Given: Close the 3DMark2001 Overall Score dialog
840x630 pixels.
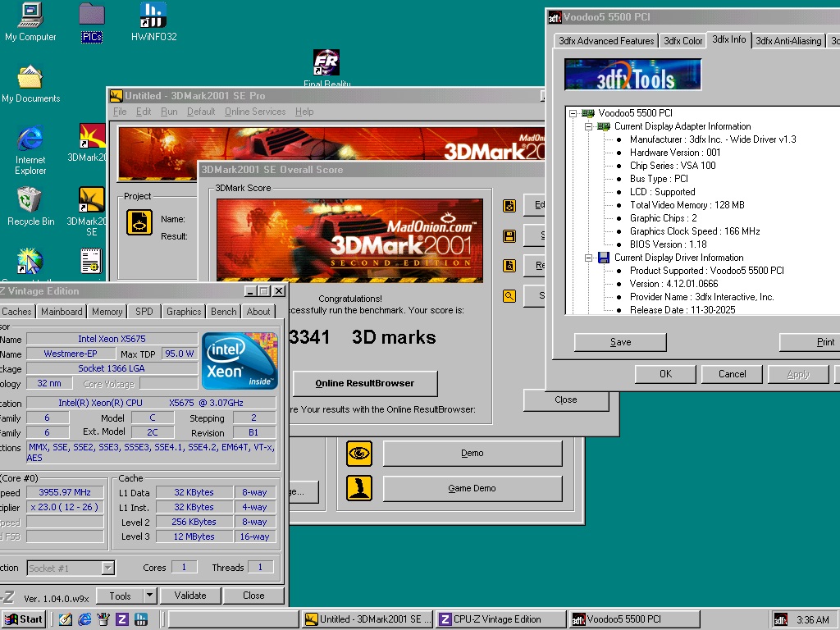Looking at the screenshot, I should (566, 399).
